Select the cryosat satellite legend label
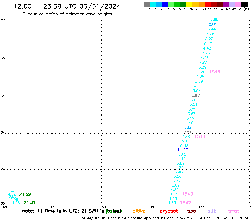252x221 pixels. pyautogui.click(x=169, y=211)
